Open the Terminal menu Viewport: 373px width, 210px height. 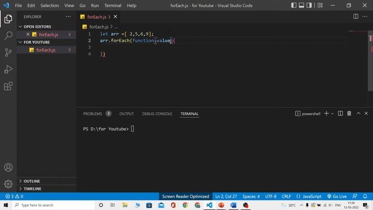pyautogui.click(x=112, y=5)
